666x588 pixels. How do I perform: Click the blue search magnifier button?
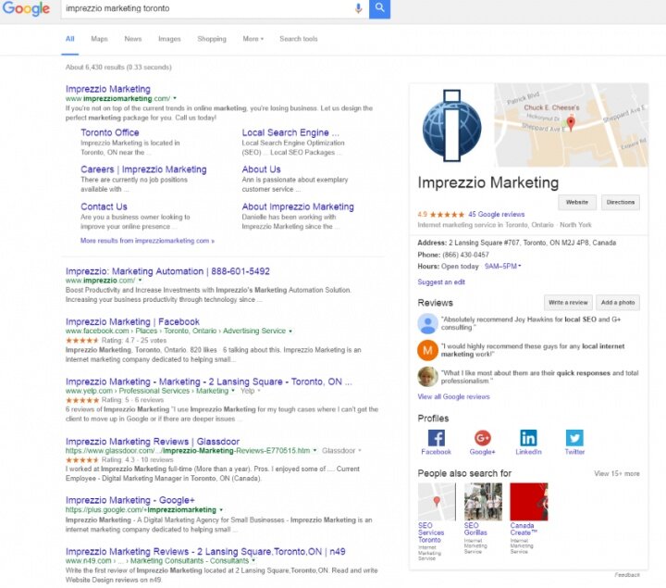[x=379, y=8]
